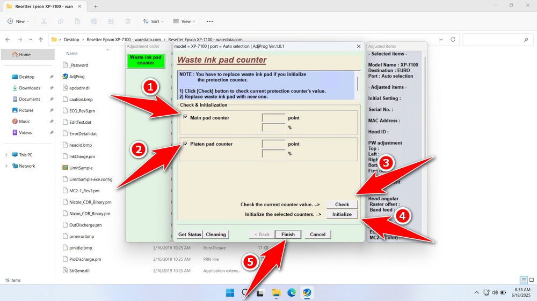Close the Resetter Epson XP-7100 tab
The height and width of the screenshot is (301, 537).
coord(79,6)
